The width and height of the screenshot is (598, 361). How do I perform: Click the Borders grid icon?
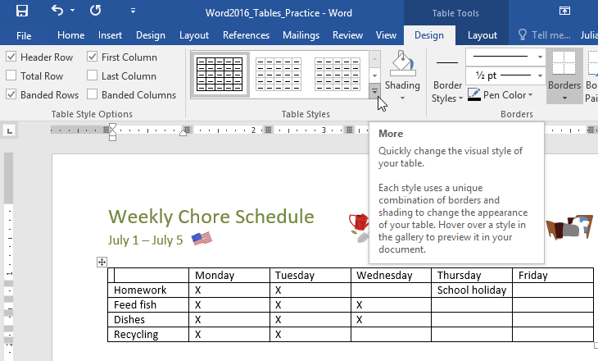(564, 62)
